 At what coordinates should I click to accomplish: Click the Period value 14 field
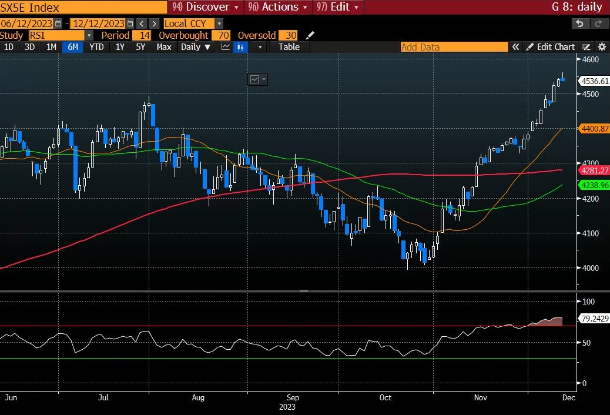[141, 35]
